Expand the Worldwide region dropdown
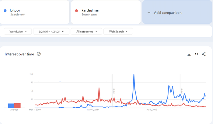Viewport: 213px width, 124px height. click(x=18, y=32)
